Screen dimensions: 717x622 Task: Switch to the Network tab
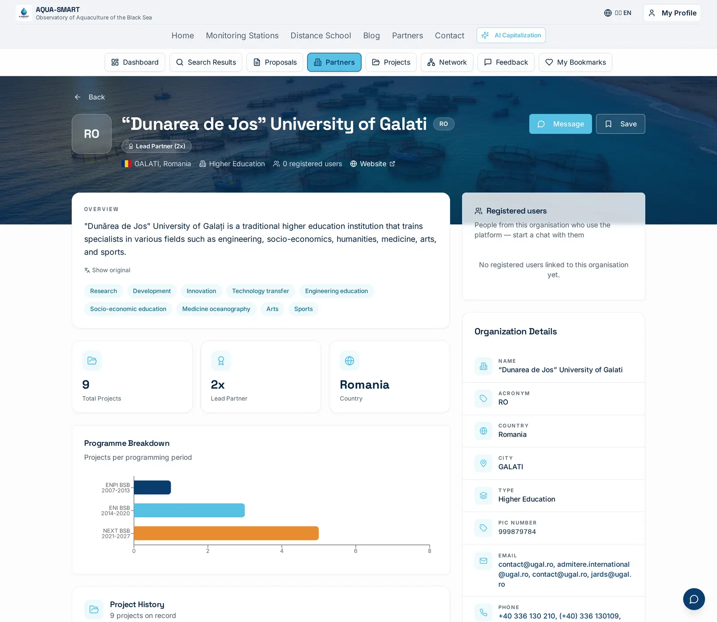click(447, 62)
